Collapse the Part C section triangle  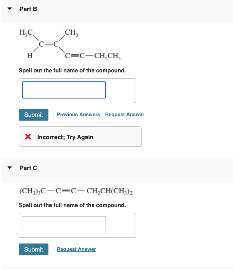(9, 168)
